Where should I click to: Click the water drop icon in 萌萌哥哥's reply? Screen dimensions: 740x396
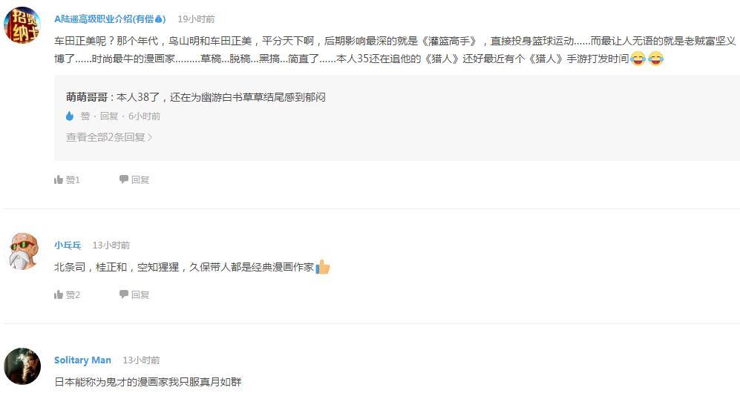pos(70,116)
